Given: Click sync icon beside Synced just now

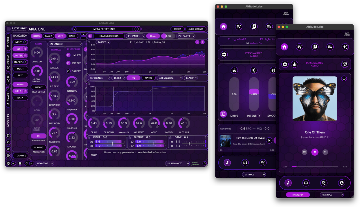Looking at the screenshot, I should tap(204, 163).
